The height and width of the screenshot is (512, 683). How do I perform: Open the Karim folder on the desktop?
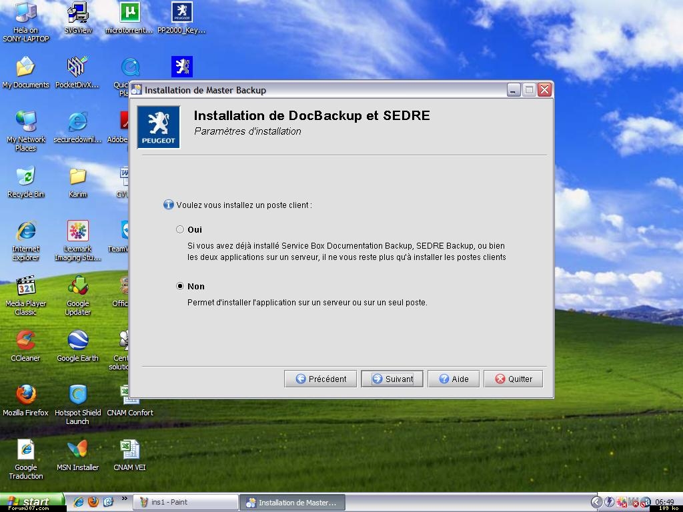(77, 182)
